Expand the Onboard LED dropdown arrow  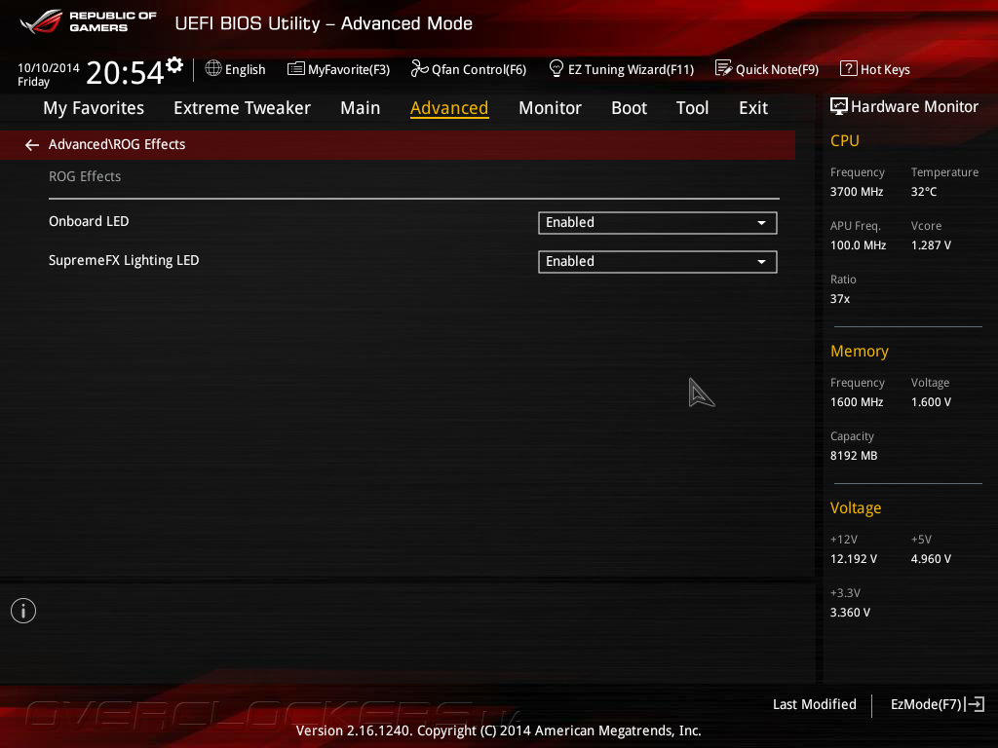(761, 223)
